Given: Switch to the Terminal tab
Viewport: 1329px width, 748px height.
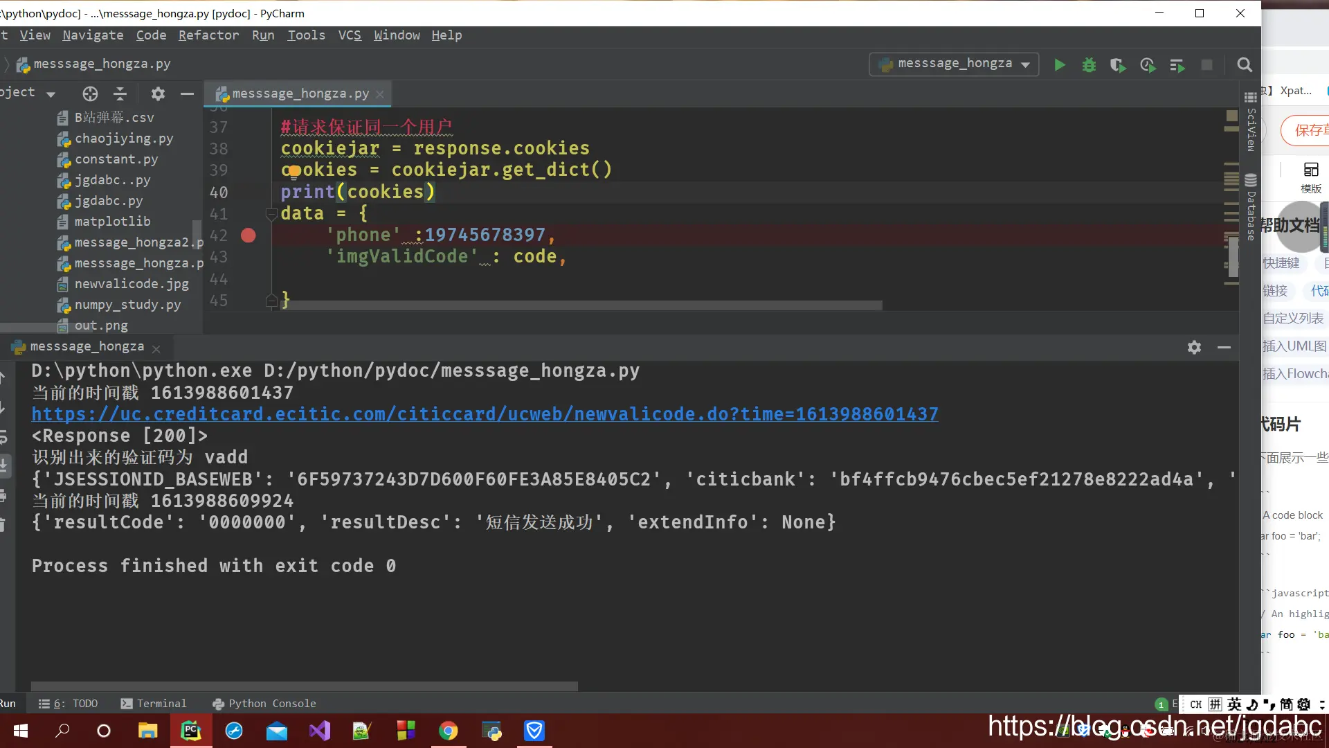Looking at the screenshot, I should (x=154, y=704).
